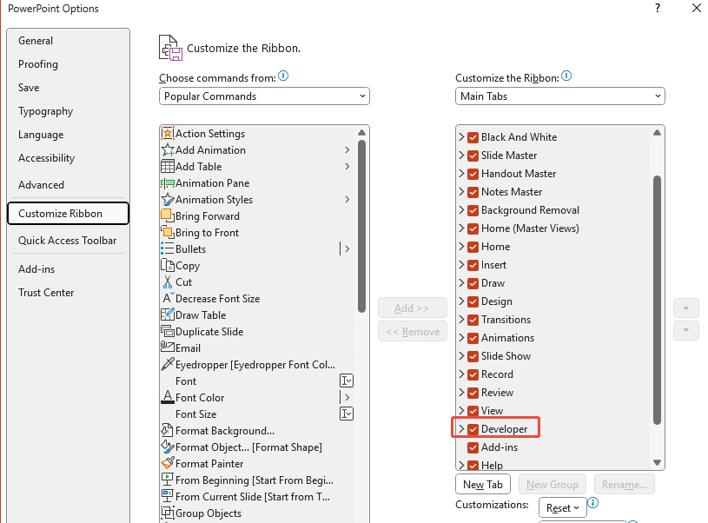Screen dimensions: 708x523
Task: Disable the Slide Master checkbox
Action: pyautogui.click(x=473, y=156)
